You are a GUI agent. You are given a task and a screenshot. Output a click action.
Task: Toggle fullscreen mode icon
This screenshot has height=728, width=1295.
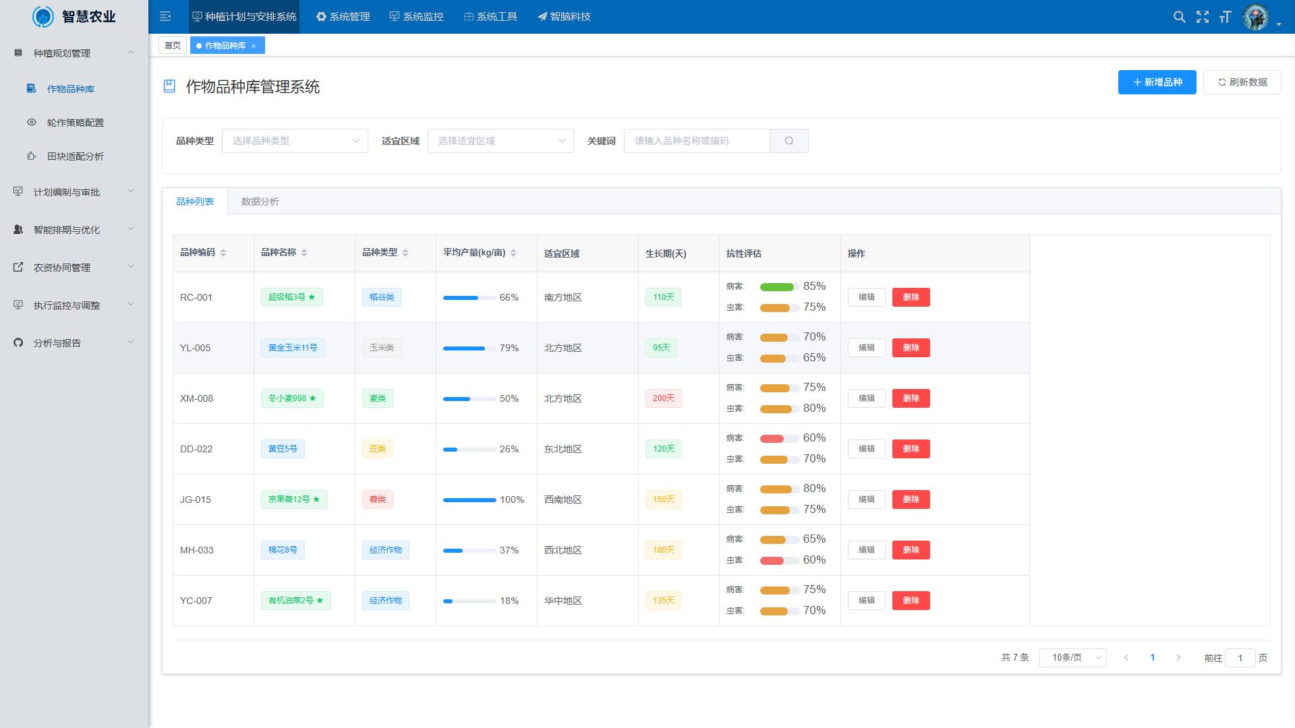[x=1203, y=17]
